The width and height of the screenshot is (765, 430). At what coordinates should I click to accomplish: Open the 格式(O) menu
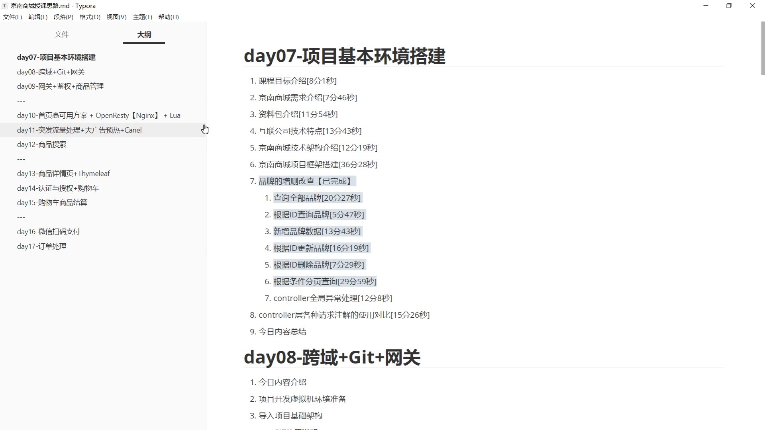pos(89,17)
